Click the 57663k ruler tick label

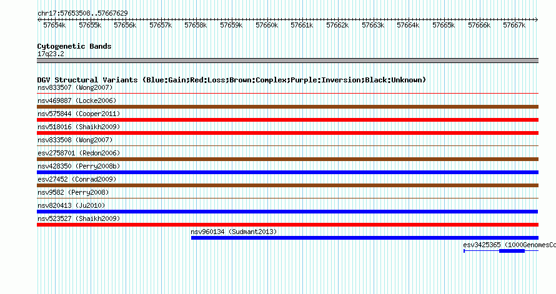click(373, 25)
